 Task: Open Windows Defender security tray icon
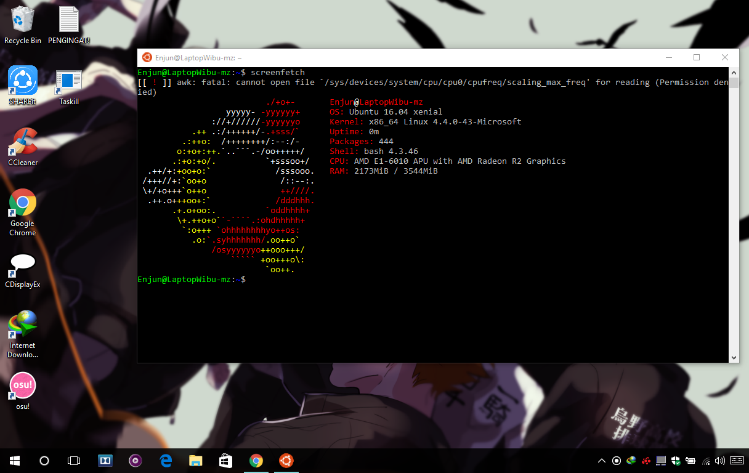point(676,461)
